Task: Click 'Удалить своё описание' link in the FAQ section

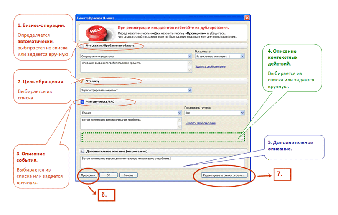Action: [200, 123]
